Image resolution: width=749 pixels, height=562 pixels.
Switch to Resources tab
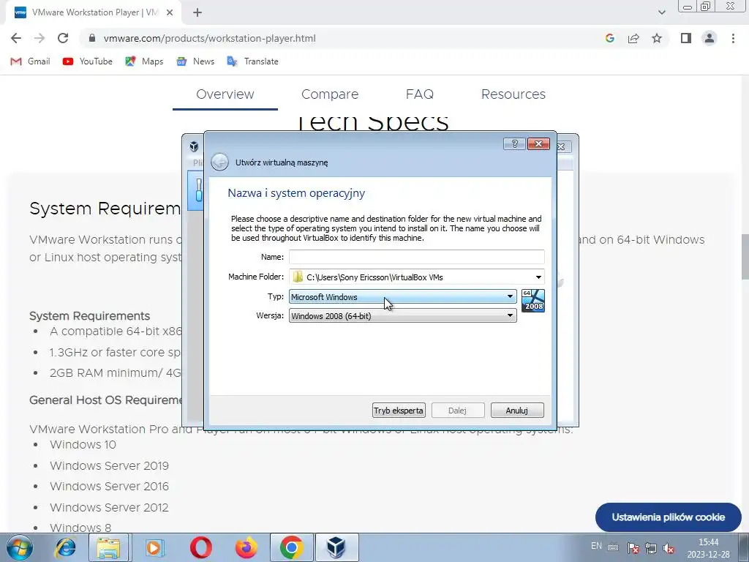(513, 94)
